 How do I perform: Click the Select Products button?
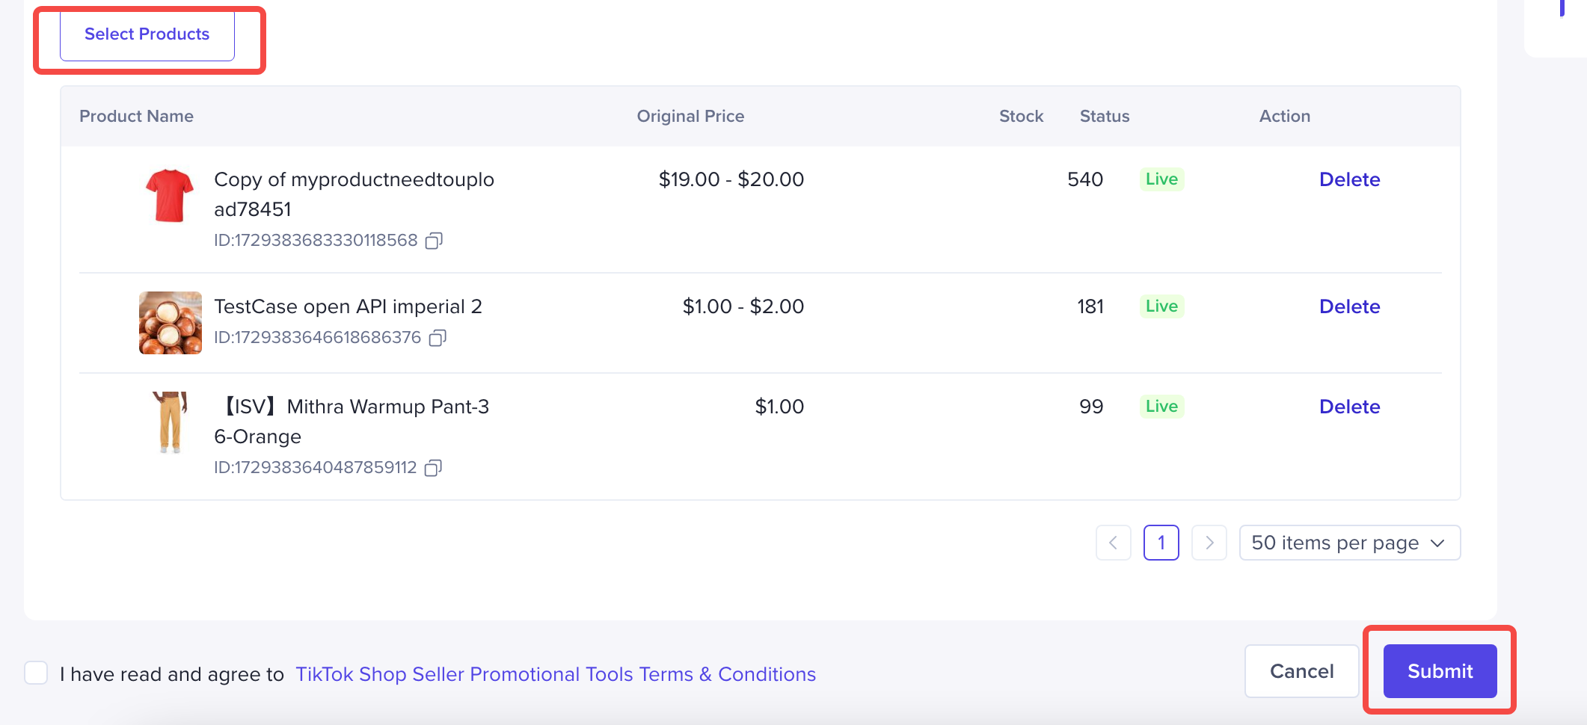coord(147,34)
